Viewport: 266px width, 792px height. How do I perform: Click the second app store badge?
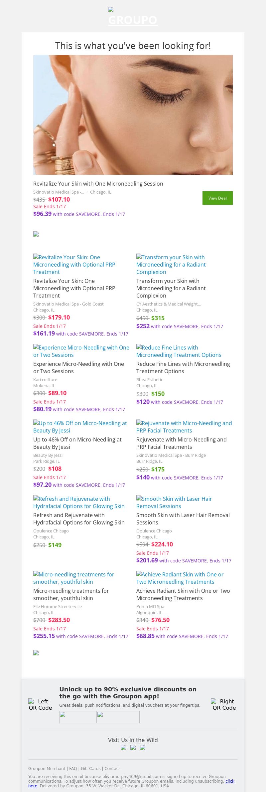point(118,717)
